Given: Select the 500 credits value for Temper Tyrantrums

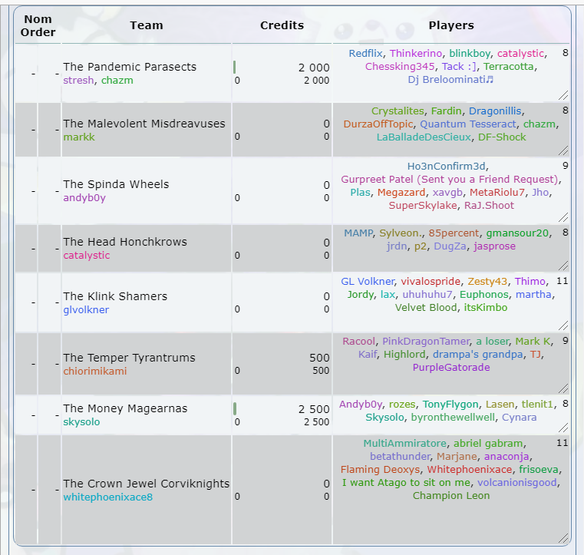Looking at the screenshot, I should coord(319,358).
